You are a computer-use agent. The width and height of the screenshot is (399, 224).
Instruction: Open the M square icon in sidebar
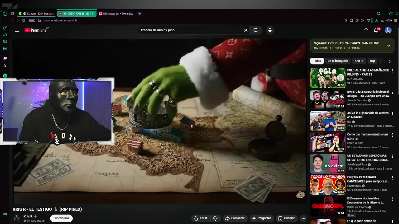[5, 48]
